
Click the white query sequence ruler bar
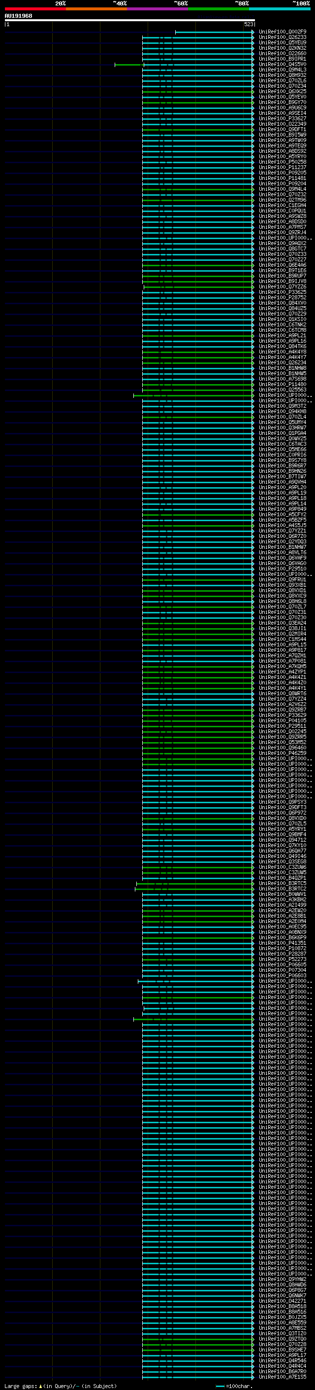click(130, 20)
